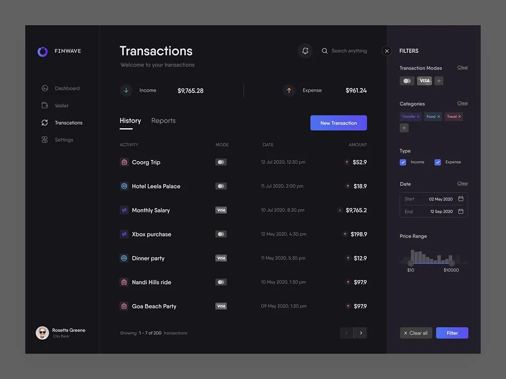This screenshot has width=506, height=379.
Task: Click the Coorg Trip travel category icon
Action: point(124,162)
